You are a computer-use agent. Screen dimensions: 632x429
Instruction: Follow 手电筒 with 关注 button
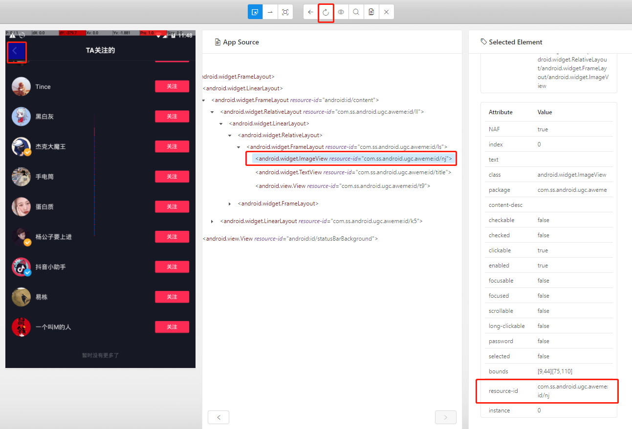coord(172,177)
